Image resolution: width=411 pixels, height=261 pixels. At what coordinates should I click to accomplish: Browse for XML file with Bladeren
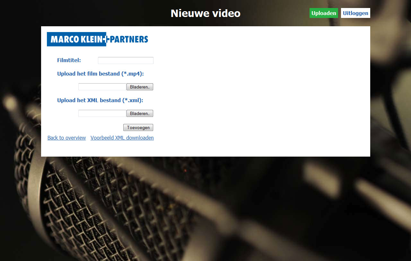[x=140, y=113]
